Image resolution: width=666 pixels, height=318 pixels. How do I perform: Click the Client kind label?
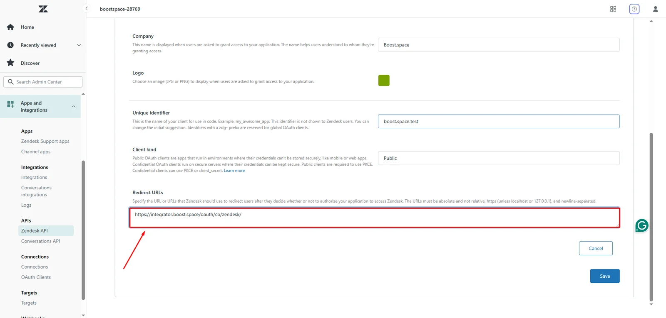144,150
